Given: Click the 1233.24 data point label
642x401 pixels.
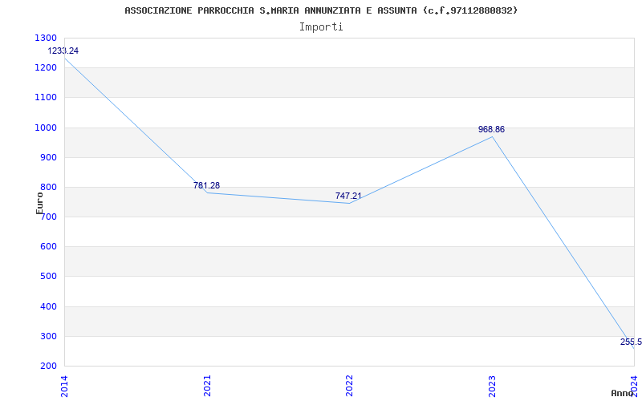Looking at the screenshot, I should (63, 51).
